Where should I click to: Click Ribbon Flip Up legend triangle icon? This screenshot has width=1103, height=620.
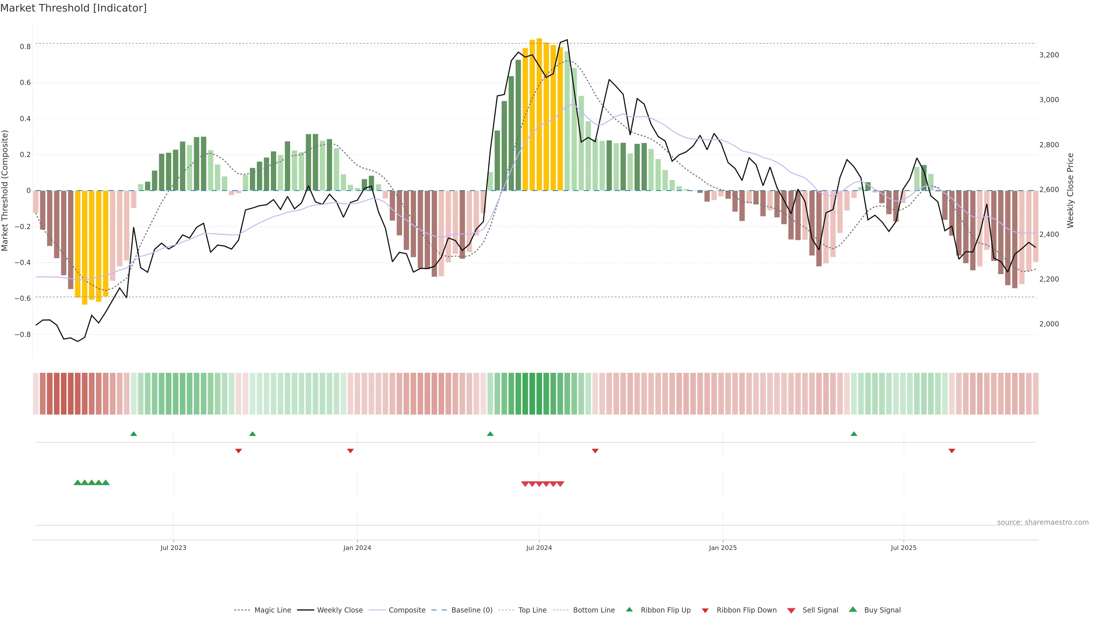[x=629, y=609]
